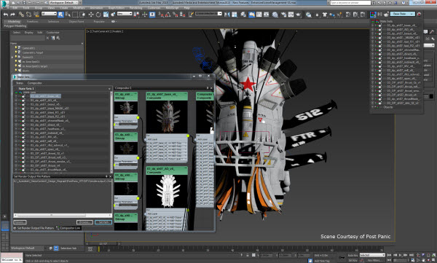Click the Rectangular Selection Region icon
The height and width of the screenshot is (263, 437).
(x=75, y=15)
